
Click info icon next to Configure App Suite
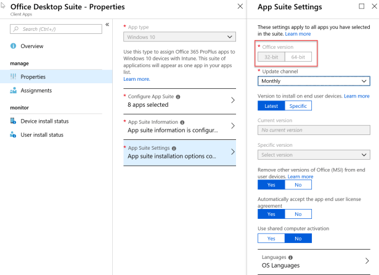tap(178, 97)
